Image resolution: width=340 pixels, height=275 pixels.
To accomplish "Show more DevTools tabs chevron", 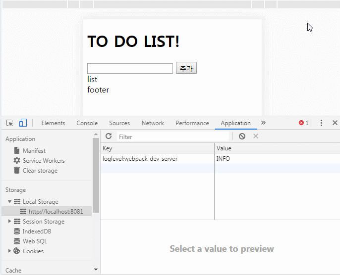I will pyautogui.click(x=263, y=123).
